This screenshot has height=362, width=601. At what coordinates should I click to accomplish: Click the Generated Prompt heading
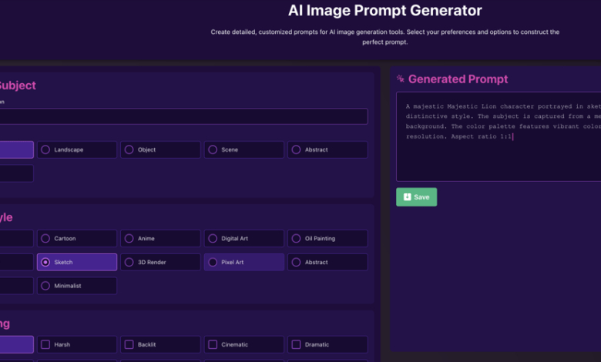(458, 79)
